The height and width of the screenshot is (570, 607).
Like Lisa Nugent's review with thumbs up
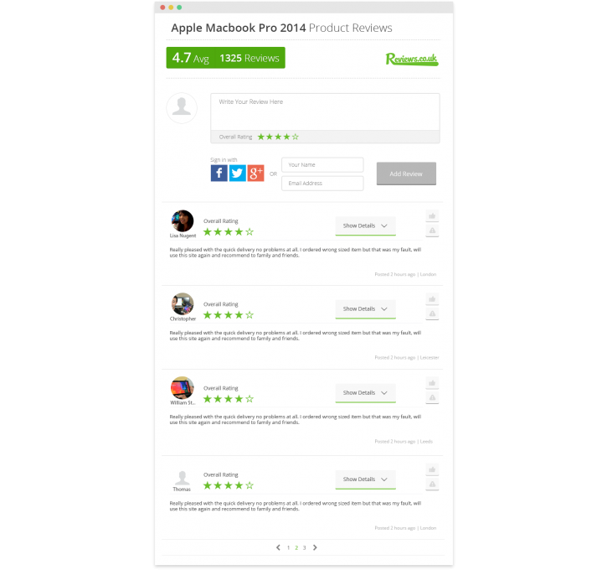(x=432, y=215)
